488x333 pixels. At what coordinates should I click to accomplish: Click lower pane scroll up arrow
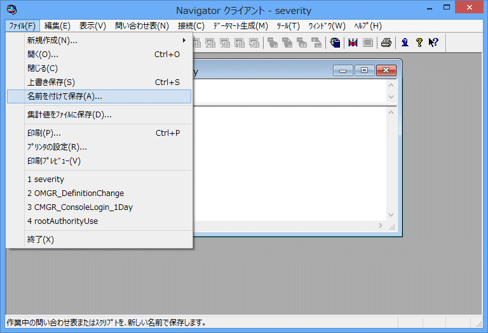[391, 112]
